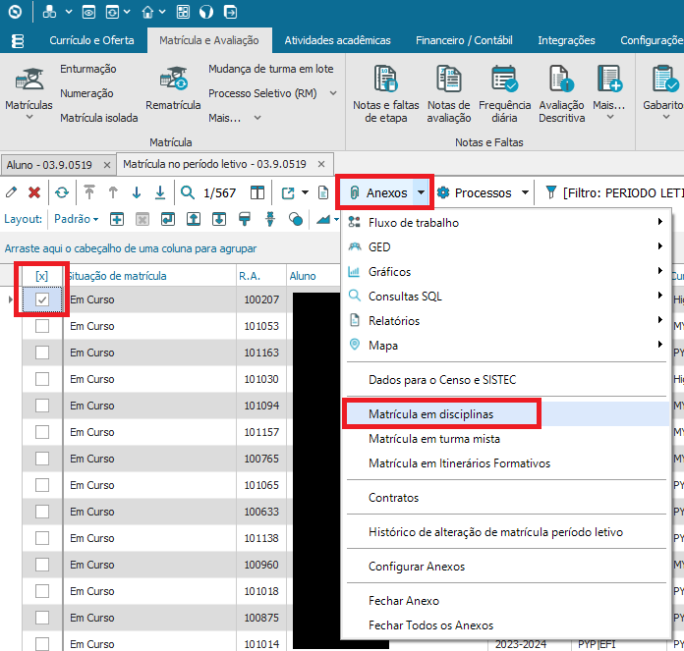Open Notas e faltas de etapa
The image size is (684, 651).
click(386, 94)
